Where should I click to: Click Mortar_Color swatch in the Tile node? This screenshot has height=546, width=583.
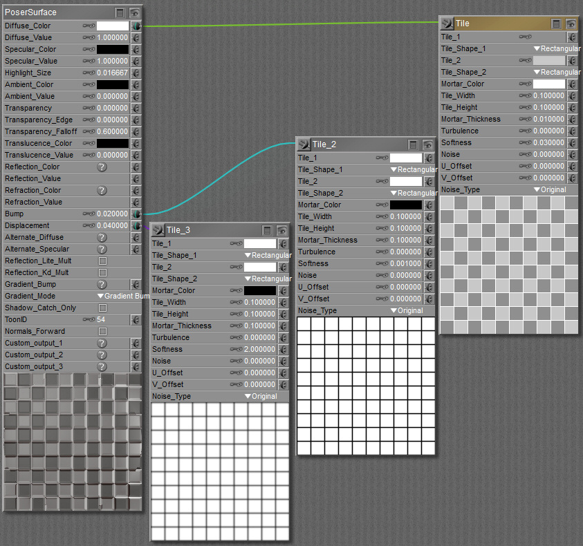click(x=549, y=84)
